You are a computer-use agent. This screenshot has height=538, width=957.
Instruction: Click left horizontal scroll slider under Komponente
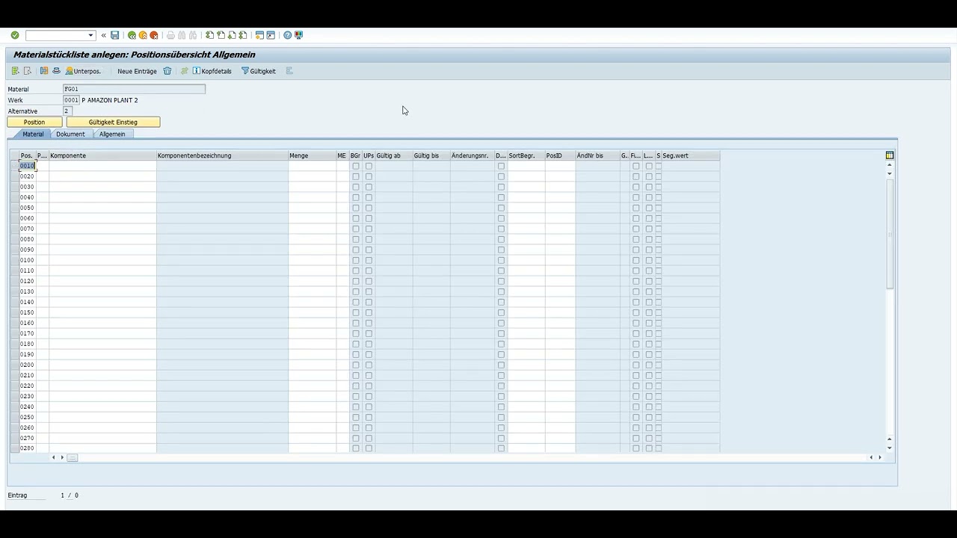tap(73, 457)
